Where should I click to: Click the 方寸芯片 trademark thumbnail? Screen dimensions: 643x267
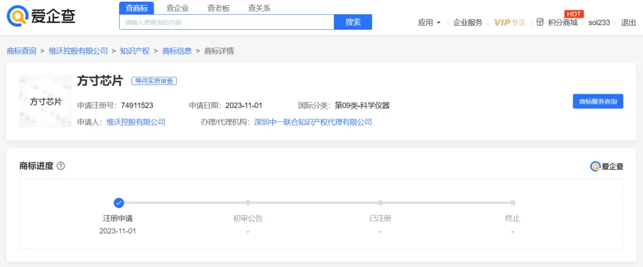point(45,102)
